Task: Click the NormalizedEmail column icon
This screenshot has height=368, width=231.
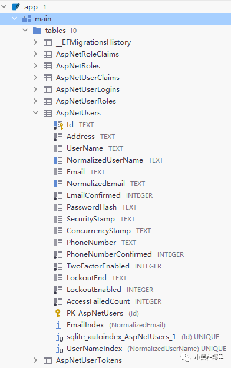Action: (x=58, y=184)
